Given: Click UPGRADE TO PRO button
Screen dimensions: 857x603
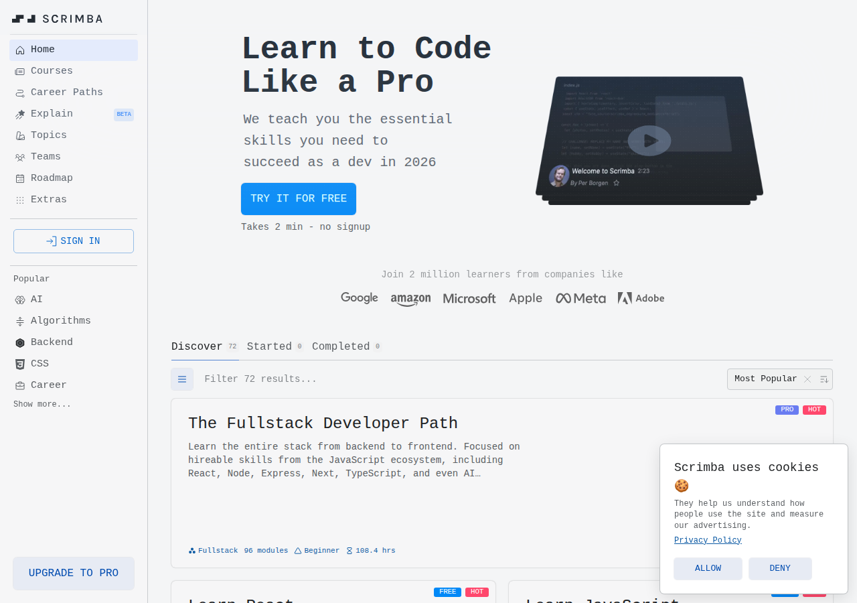Looking at the screenshot, I should [x=74, y=574].
